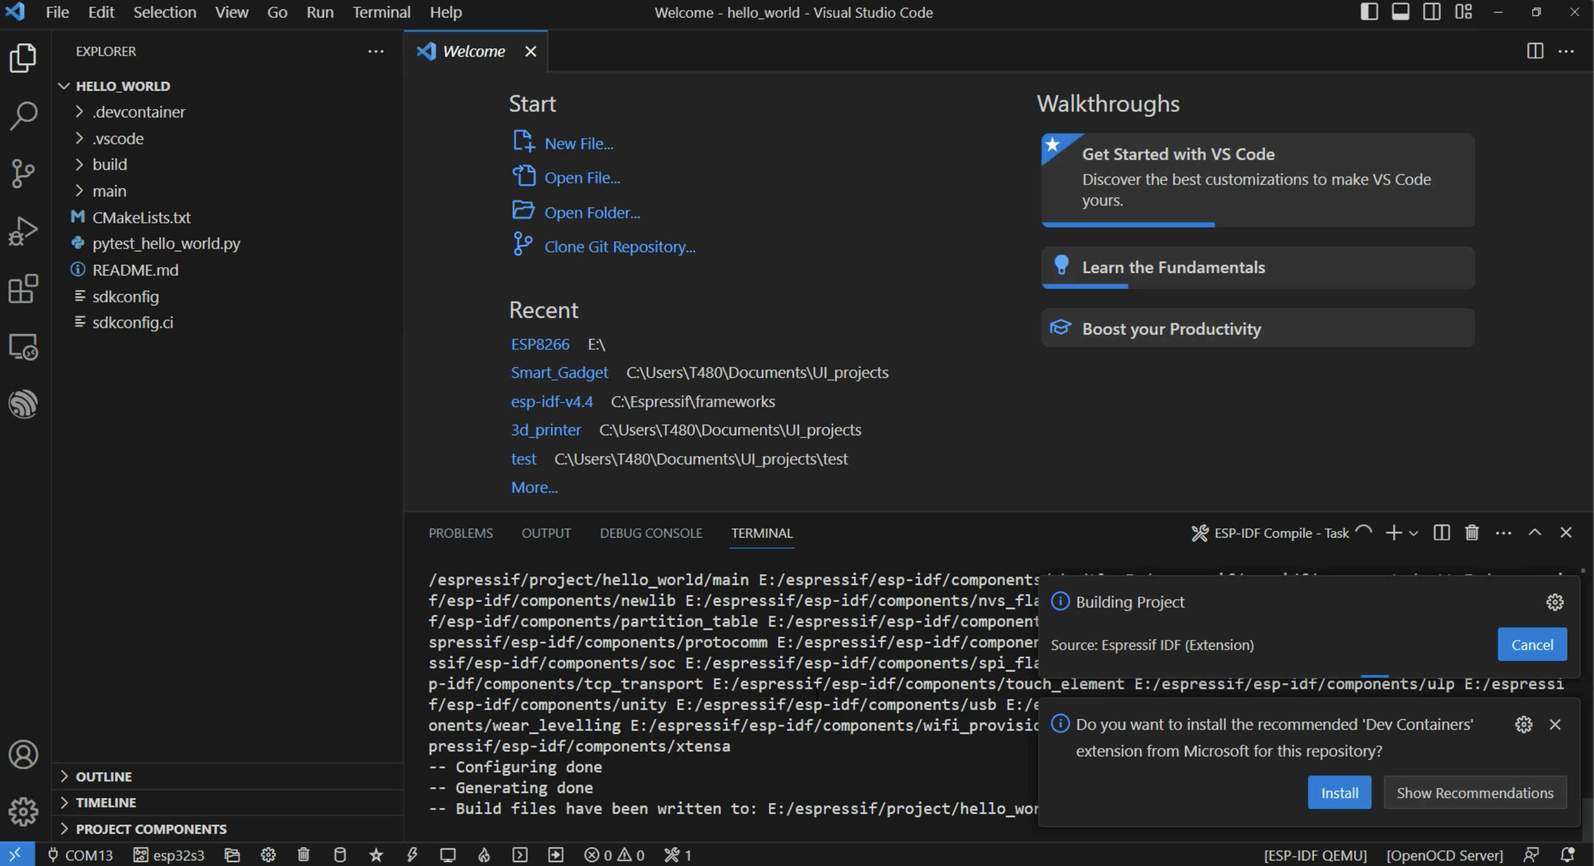
Task: Open Run and Debug view
Action: click(x=24, y=231)
